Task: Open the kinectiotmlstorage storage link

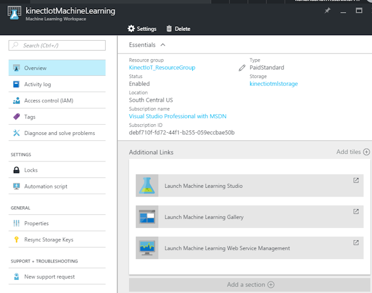Action: (x=273, y=84)
